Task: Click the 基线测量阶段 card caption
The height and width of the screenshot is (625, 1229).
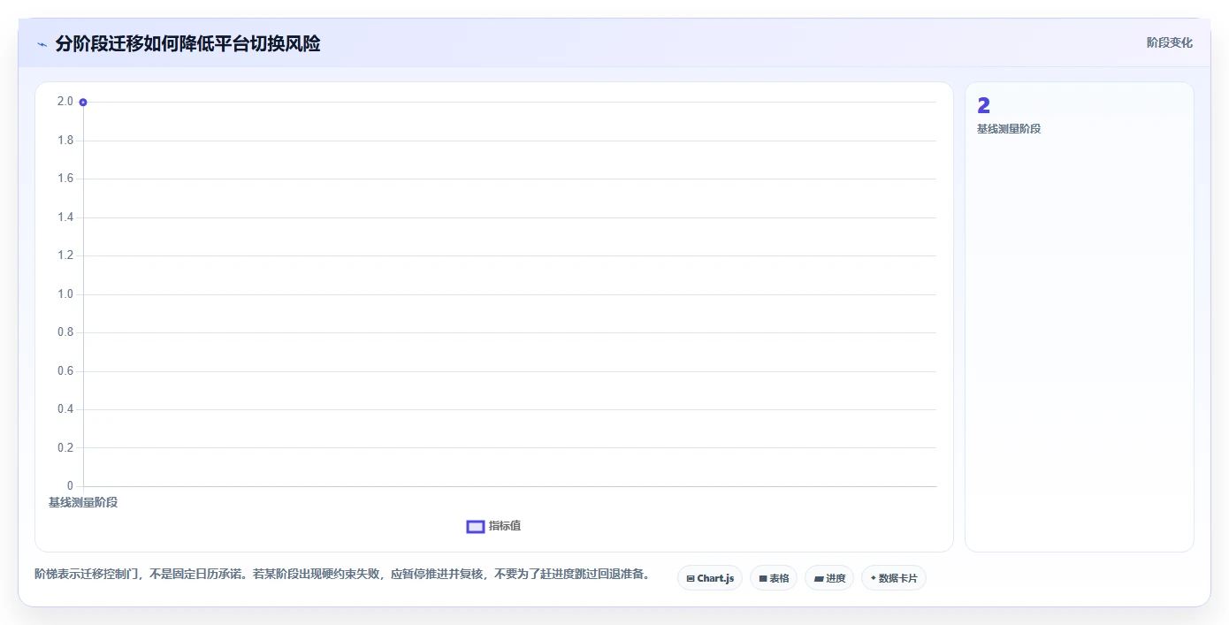Action: (x=1009, y=129)
